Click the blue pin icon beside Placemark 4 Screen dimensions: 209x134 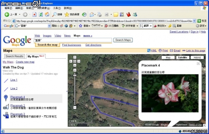pos(6,98)
